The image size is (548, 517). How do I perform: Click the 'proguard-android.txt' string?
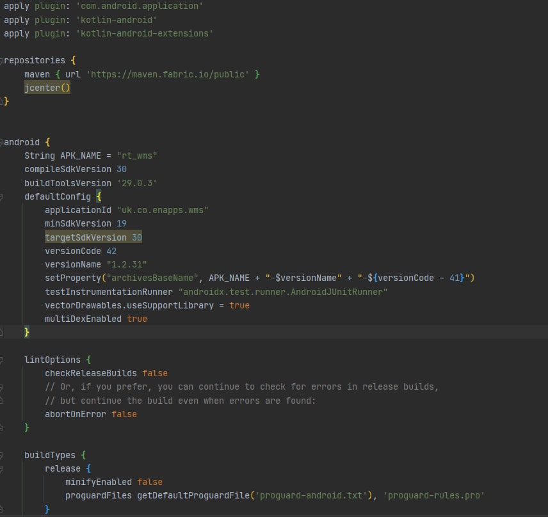tap(311, 496)
